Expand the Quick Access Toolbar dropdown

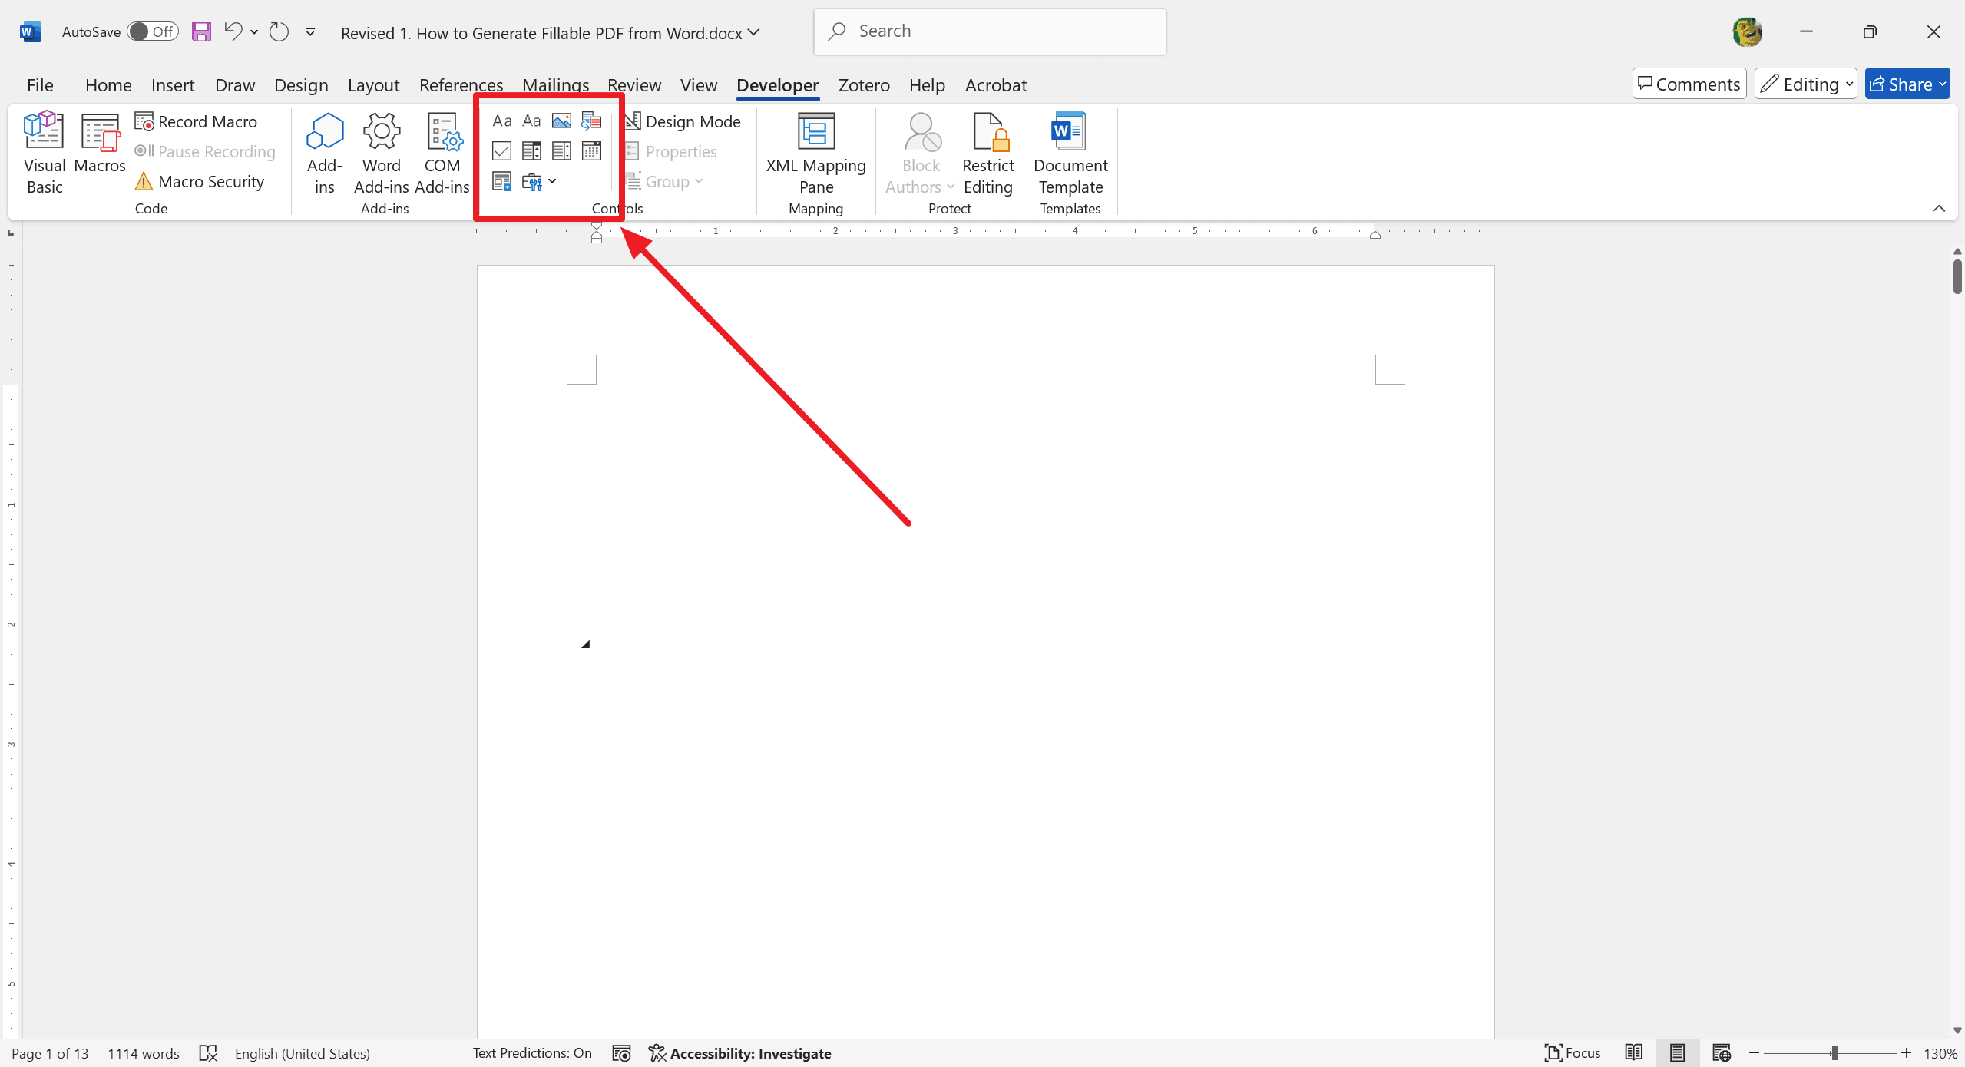coord(310,31)
